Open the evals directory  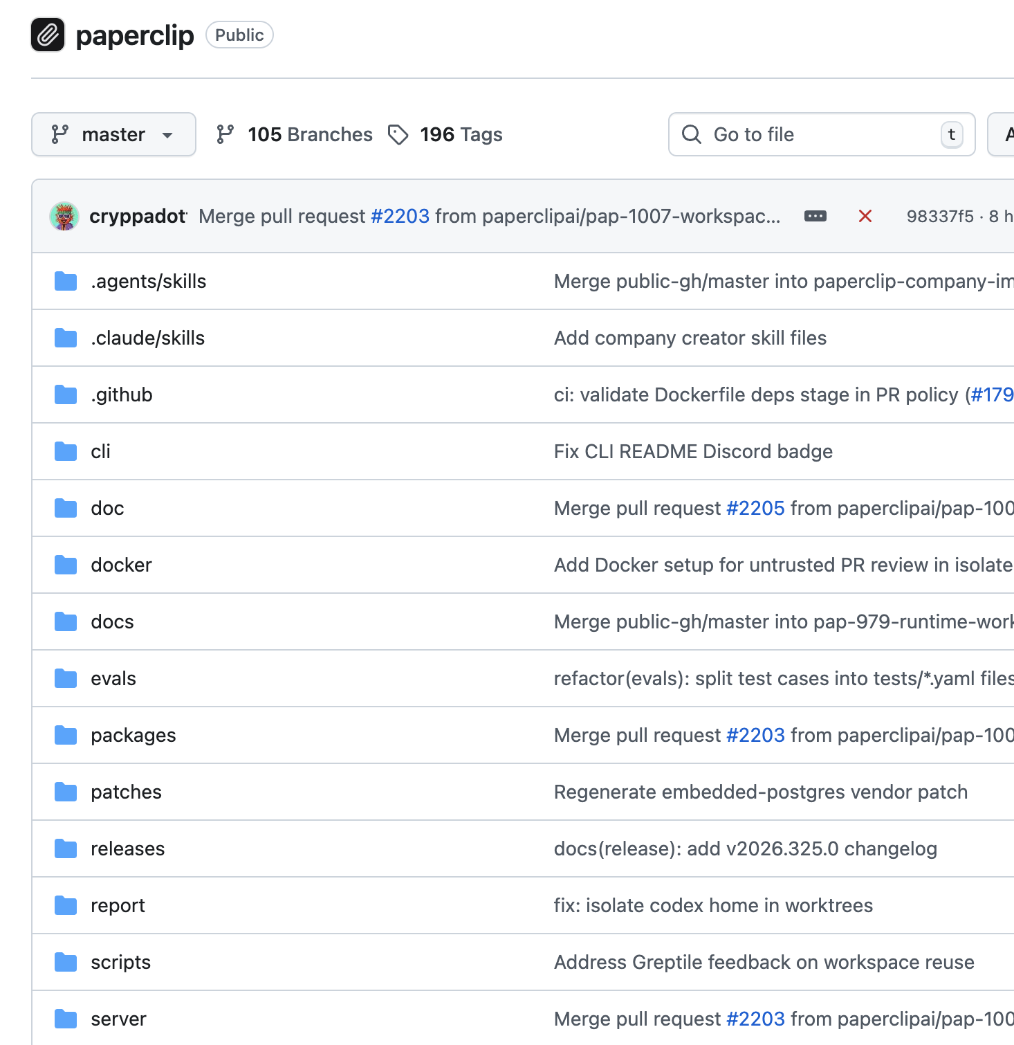(113, 678)
